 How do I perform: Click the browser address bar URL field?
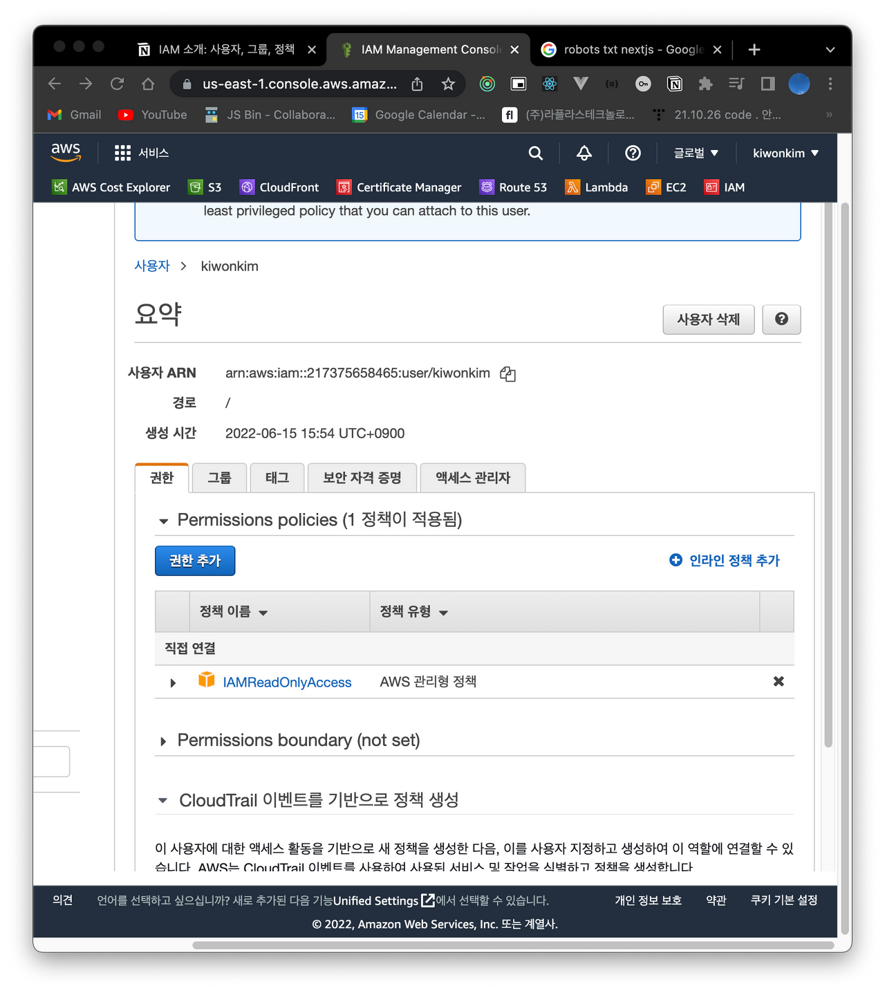click(x=299, y=84)
